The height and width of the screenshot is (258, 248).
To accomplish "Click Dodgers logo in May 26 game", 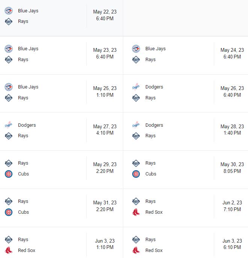I will click(x=136, y=87).
